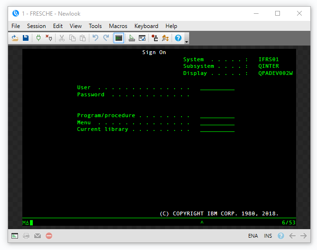Close the FRESCHE Newlook window
The height and width of the screenshot is (250, 317).
[x=299, y=13]
